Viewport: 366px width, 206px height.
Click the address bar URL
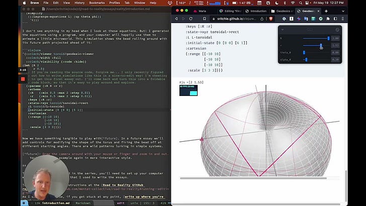coord(236,19)
